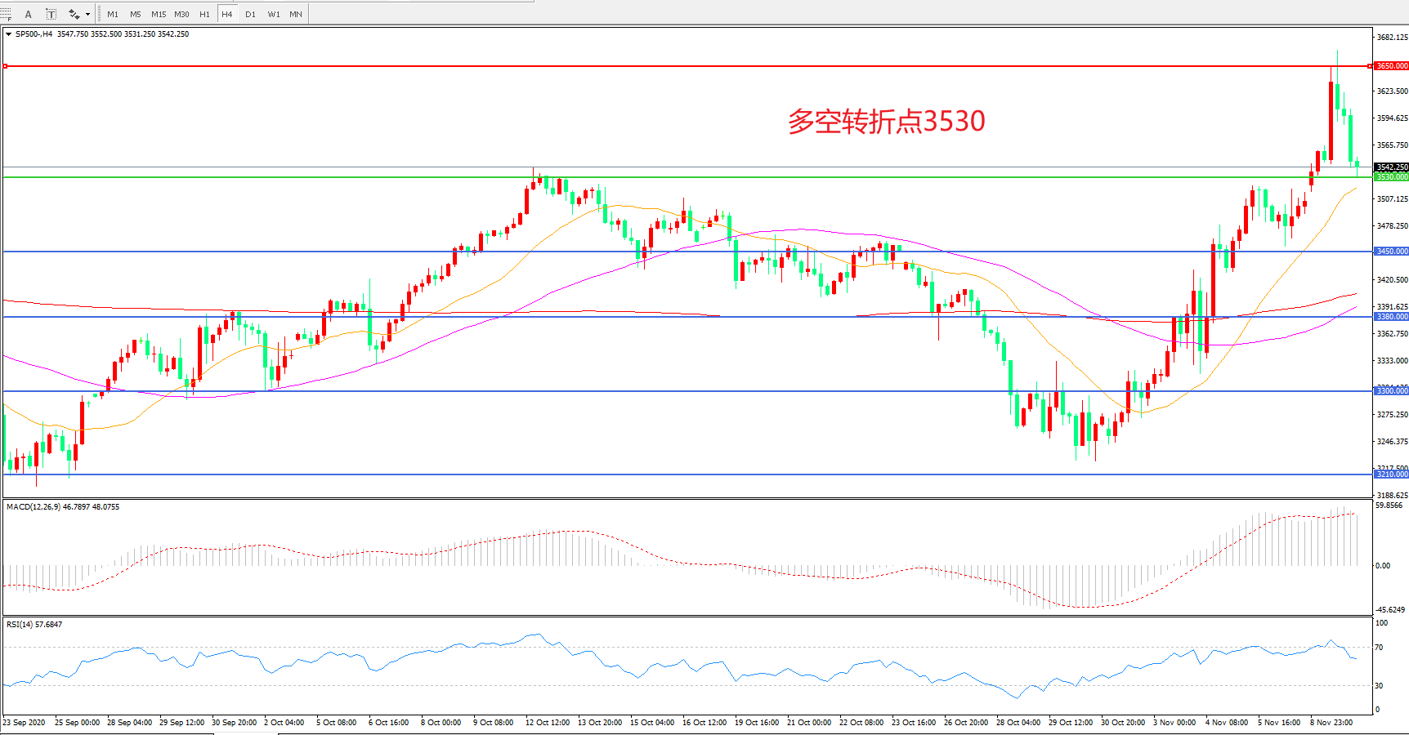Select the Fibonacci retracement tool
The height and width of the screenshot is (735, 1409).
click(x=7, y=14)
